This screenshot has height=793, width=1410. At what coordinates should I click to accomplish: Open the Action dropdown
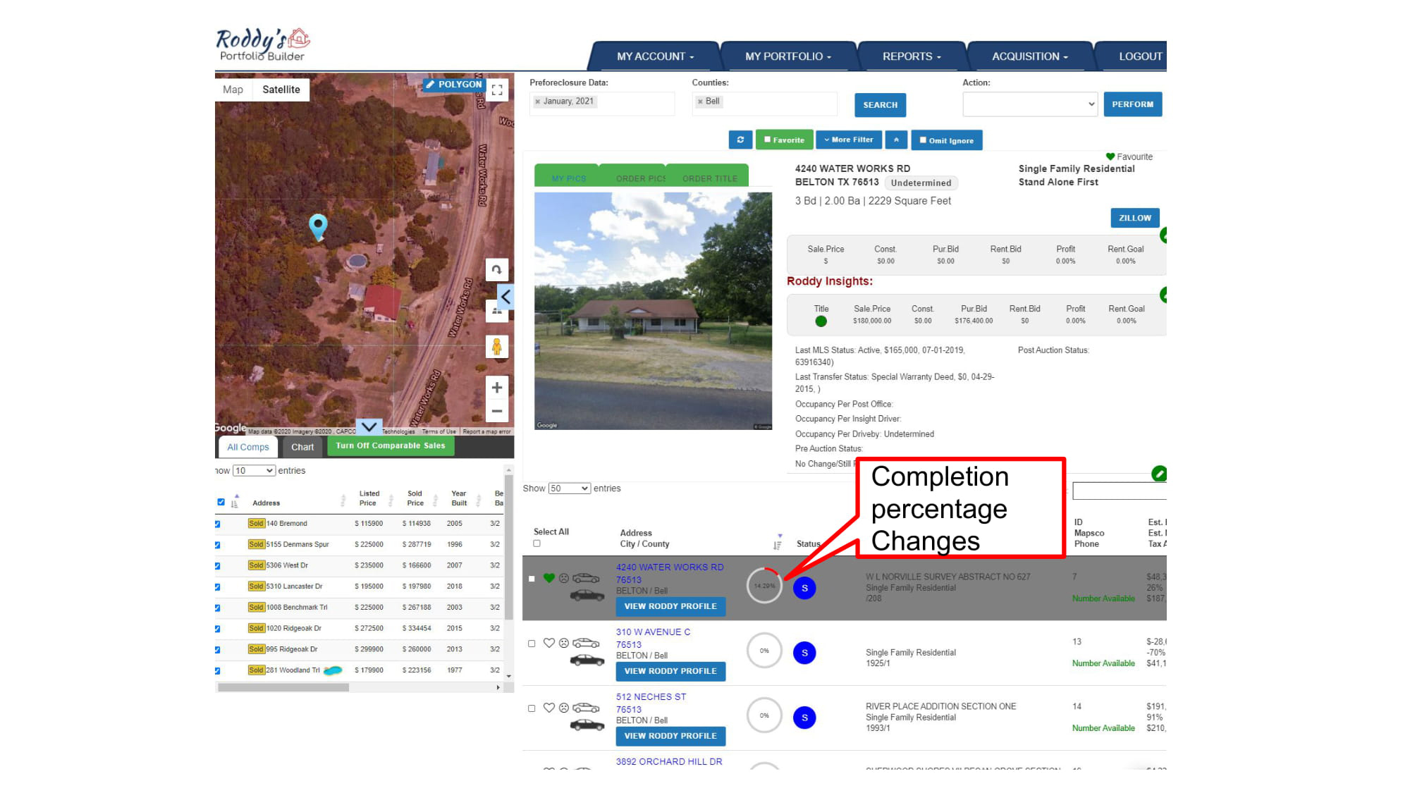1030,104
